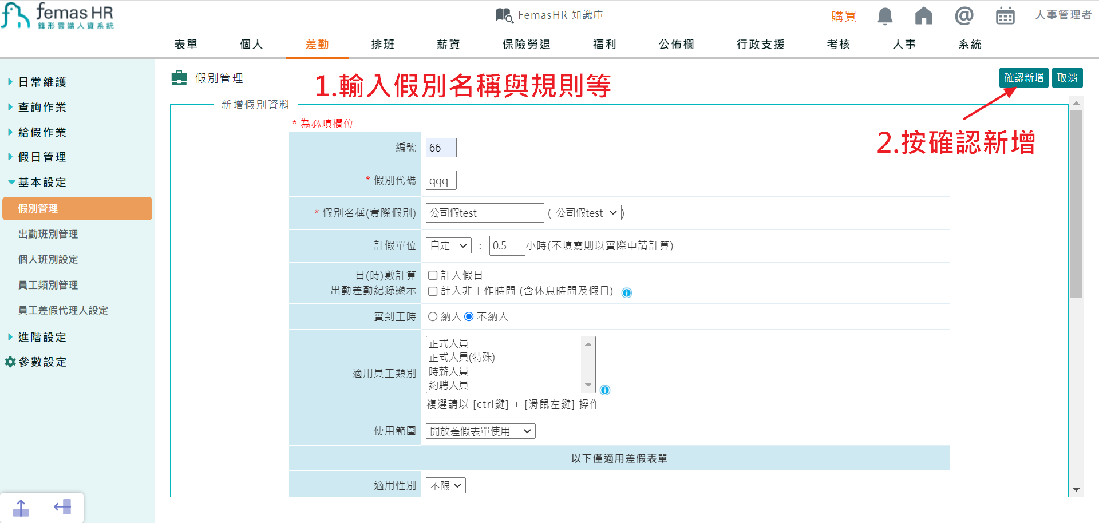Click inside the 假別代碼 input field
Viewport: 1099px width, 523px height.
click(440, 180)
